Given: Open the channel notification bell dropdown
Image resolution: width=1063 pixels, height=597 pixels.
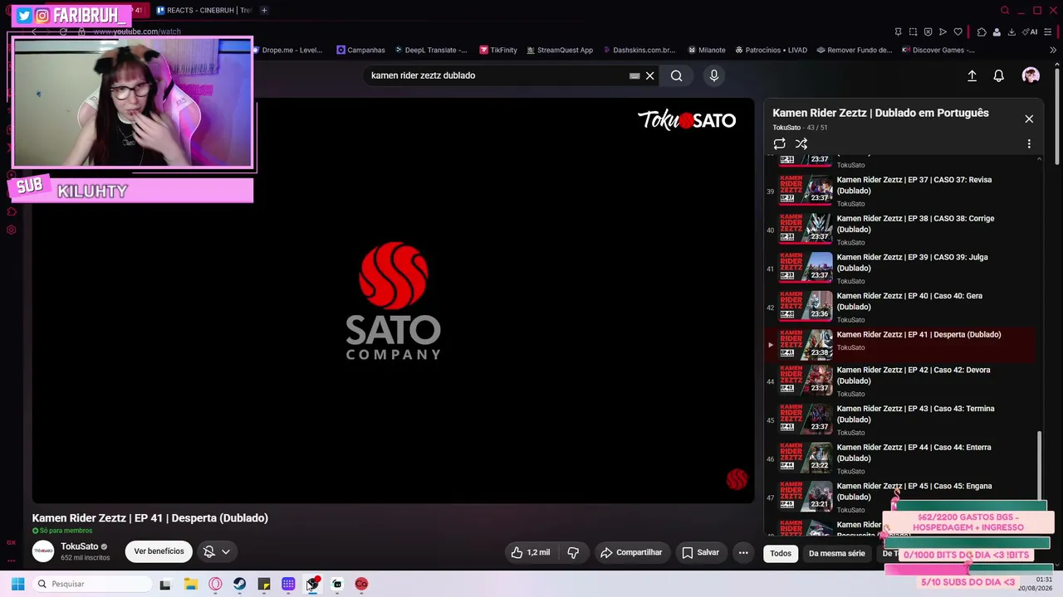Looking at the screenshot, I should click(217, 551).
